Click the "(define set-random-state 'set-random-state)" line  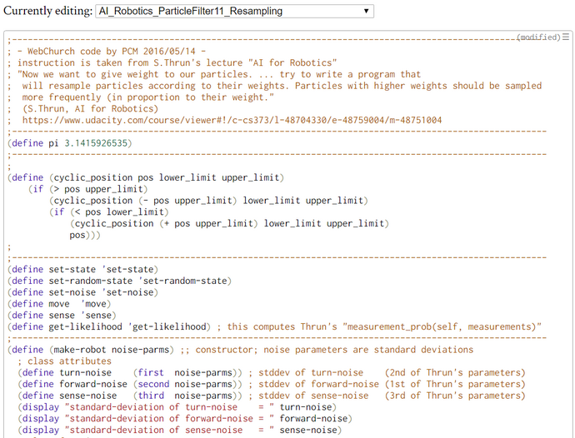tap(119, 281)
